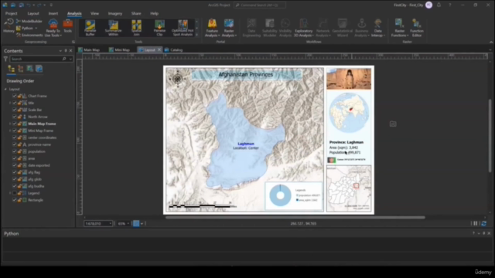The width and height of the screenshot is (495, 278).
Task: Toggle Main Map Frame visibility
Action: (x=15, y=124)
